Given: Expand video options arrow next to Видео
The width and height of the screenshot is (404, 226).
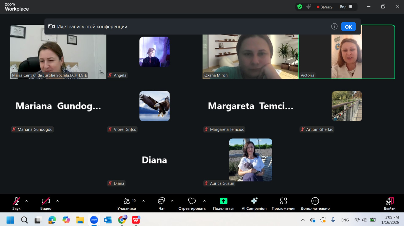Looking at the screenshot, I should point(58,201).
